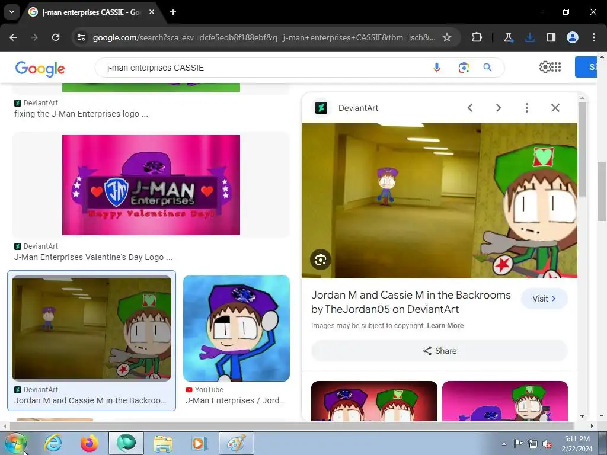
Task: View site information icon in address bar
Action: click(81, 37)
